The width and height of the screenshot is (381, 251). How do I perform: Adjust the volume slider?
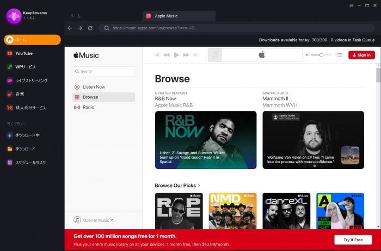(321, 55)
